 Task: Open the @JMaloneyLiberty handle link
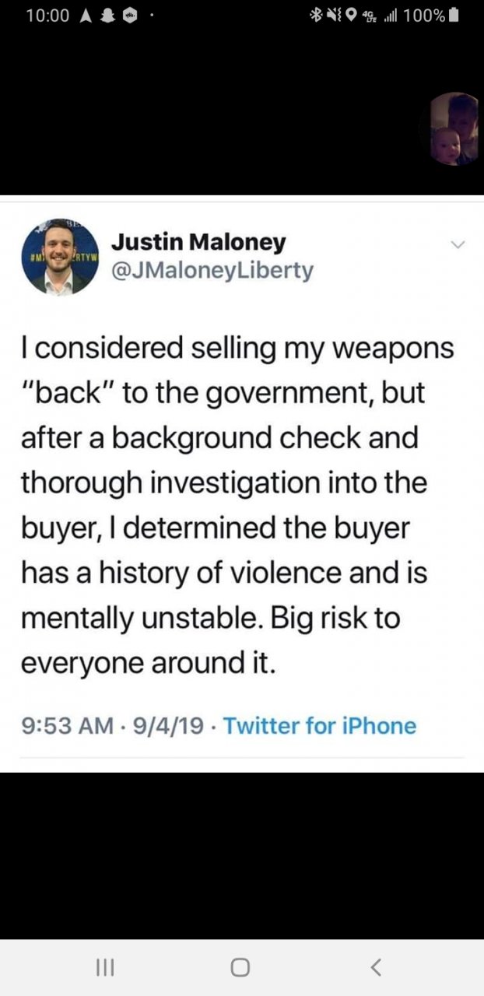212,270
